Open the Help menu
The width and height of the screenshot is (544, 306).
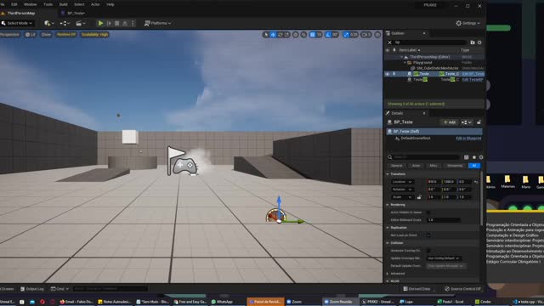pos(110,4)
